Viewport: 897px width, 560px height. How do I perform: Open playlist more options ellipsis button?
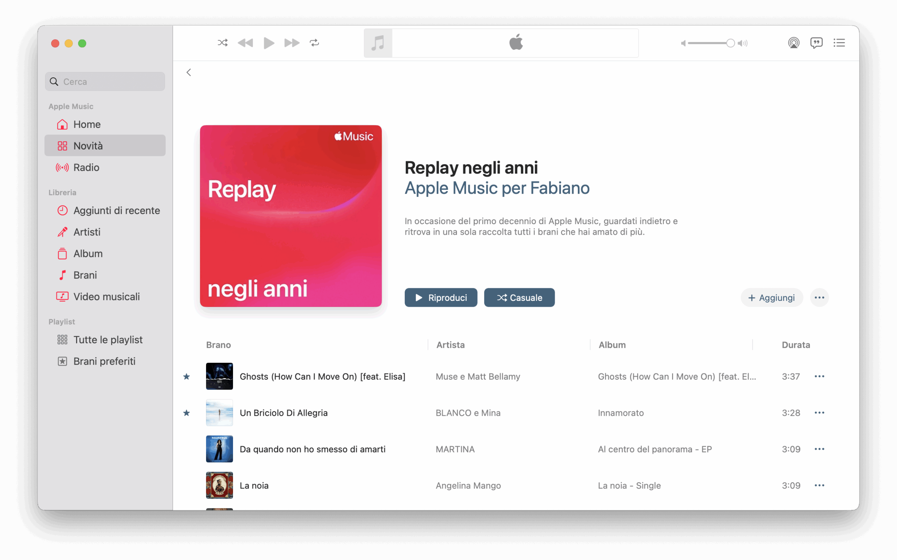point(820,298)
